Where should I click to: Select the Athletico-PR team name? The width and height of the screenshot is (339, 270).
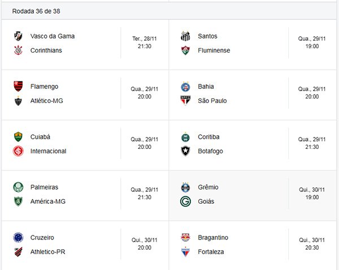[x=48, y=252]
